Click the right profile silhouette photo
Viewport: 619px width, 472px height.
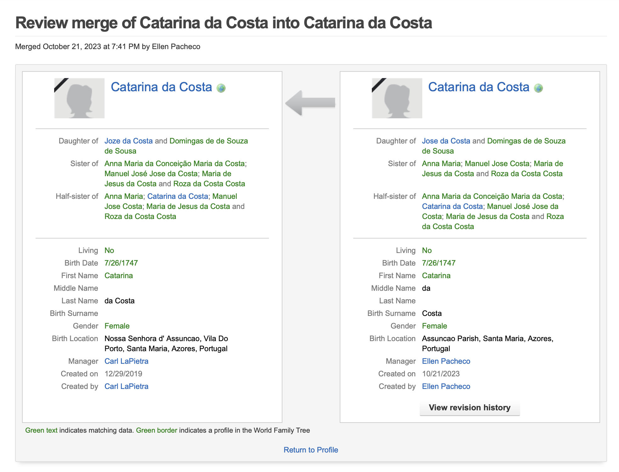tap(397, 98)
